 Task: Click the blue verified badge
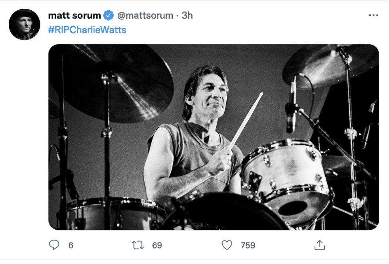pos(109,15)
